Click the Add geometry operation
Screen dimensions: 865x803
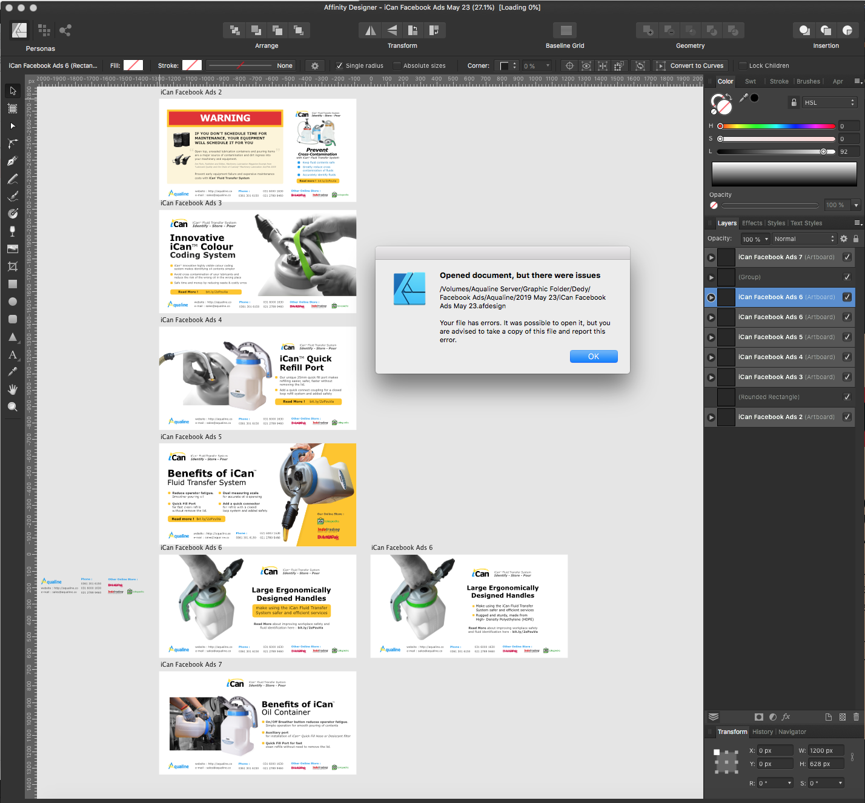[648, 30]
